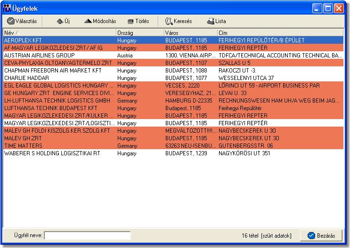Viewport: 350px width, 248px height.
Task: Select AF-MAGYAR LEGIKOZLEDESI ZRT row
Action: (x=173, y=48)
